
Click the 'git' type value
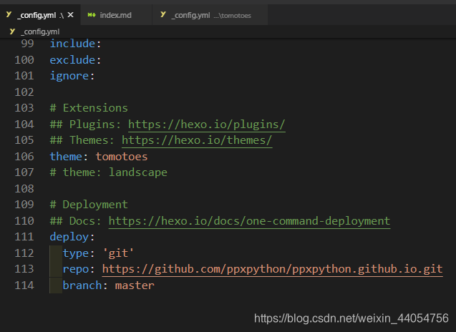point(118,253)
